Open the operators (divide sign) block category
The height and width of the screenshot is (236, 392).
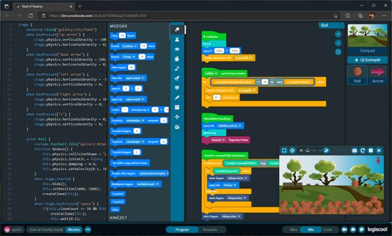click(177, 117)
